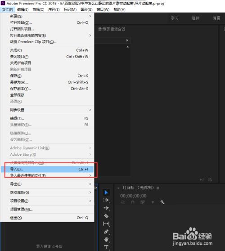Expand the hidden panels double-arrow
The image size is (225, 251).
96,188
